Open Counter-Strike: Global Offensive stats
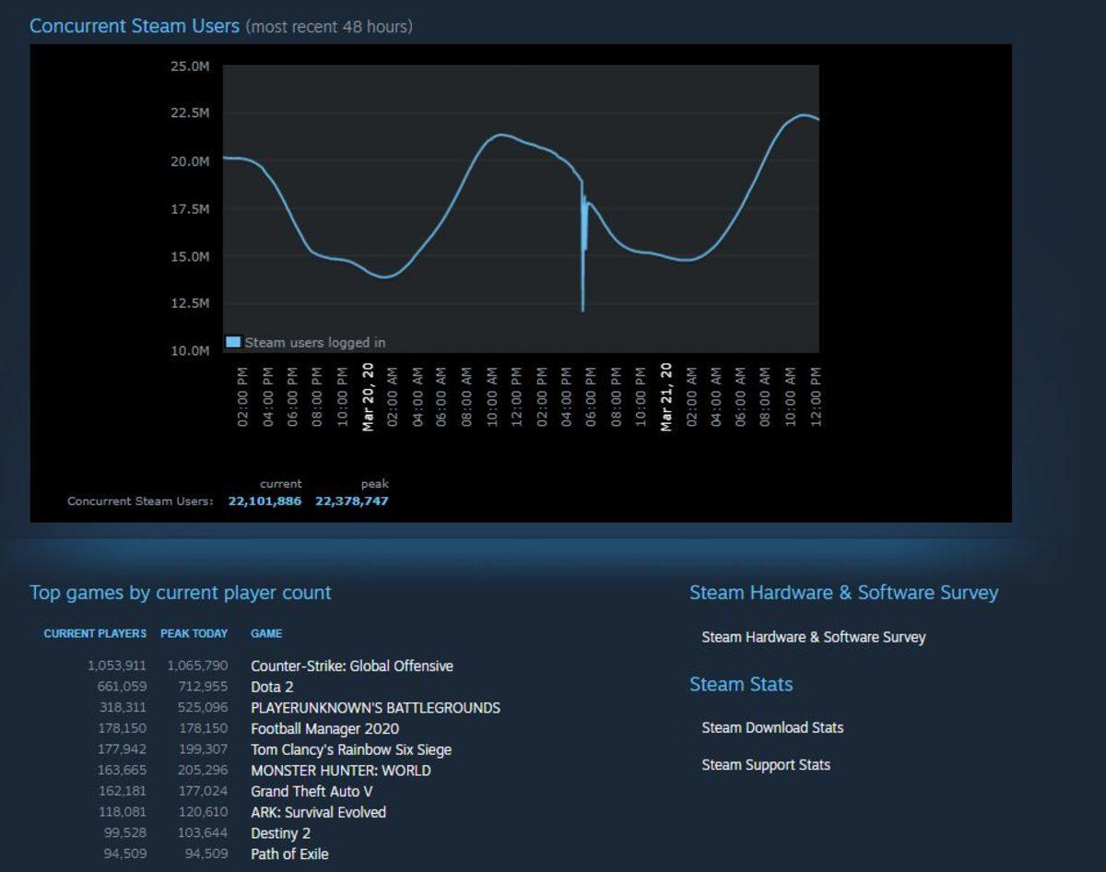 coord(352,666)
